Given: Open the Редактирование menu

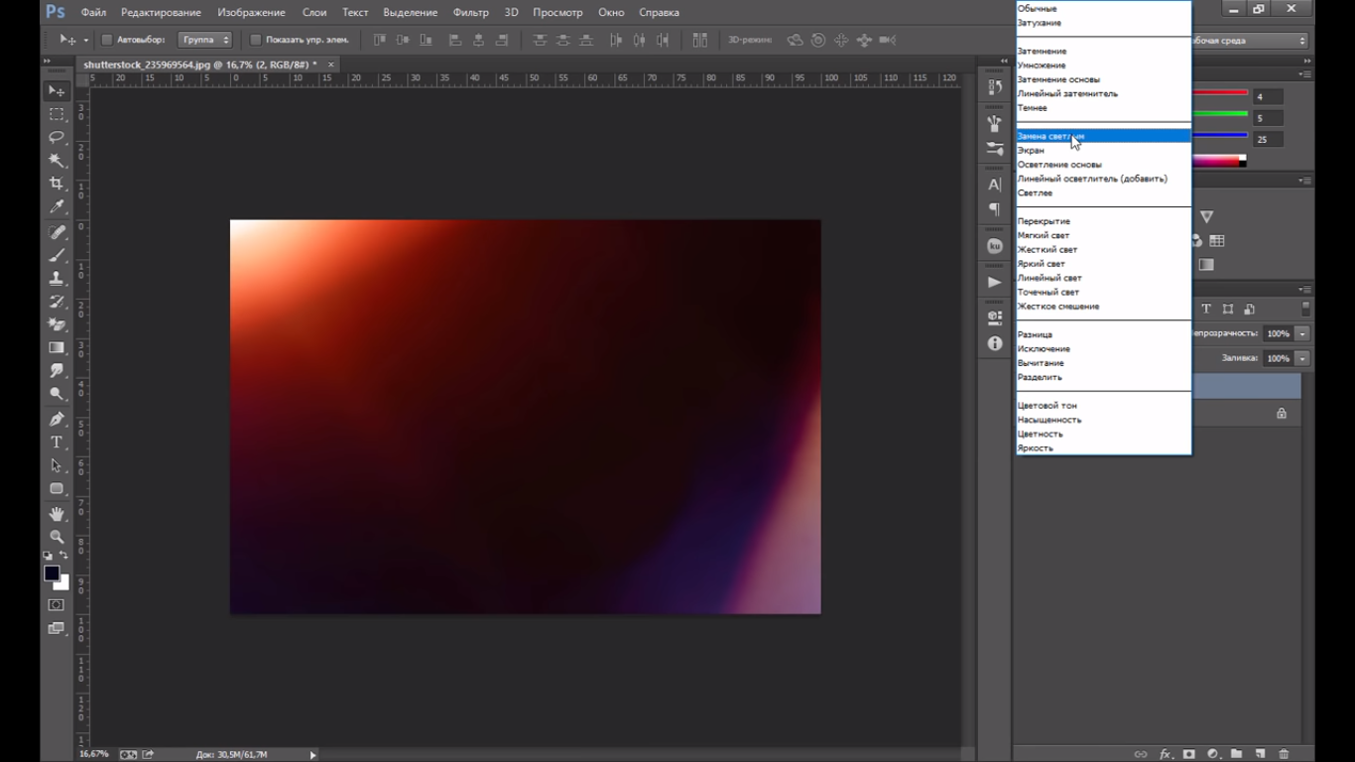Looking at the screenshot, I should click(x=161, y=13).
